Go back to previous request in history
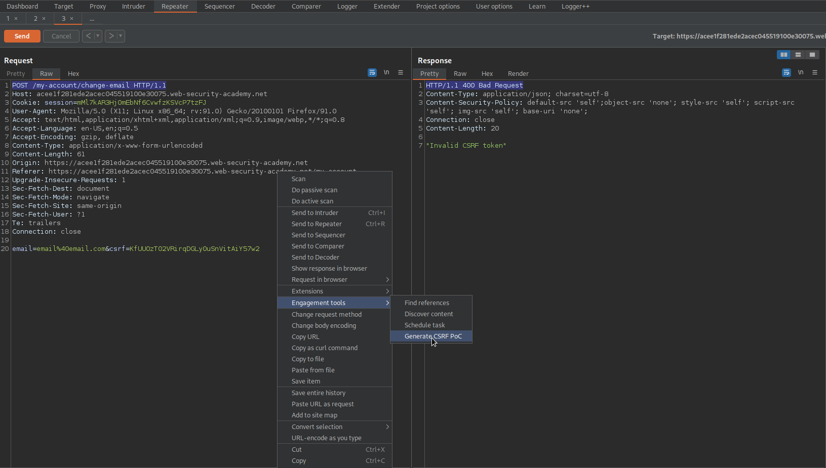 [x=89, y=36]
